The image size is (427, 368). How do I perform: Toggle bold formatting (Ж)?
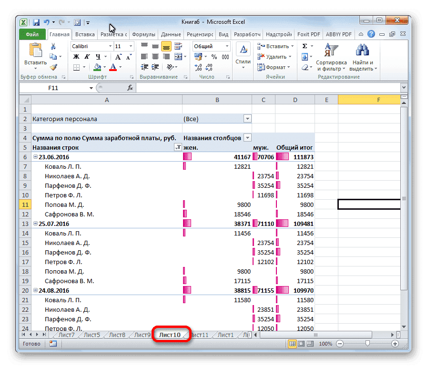tap(76, 56)
